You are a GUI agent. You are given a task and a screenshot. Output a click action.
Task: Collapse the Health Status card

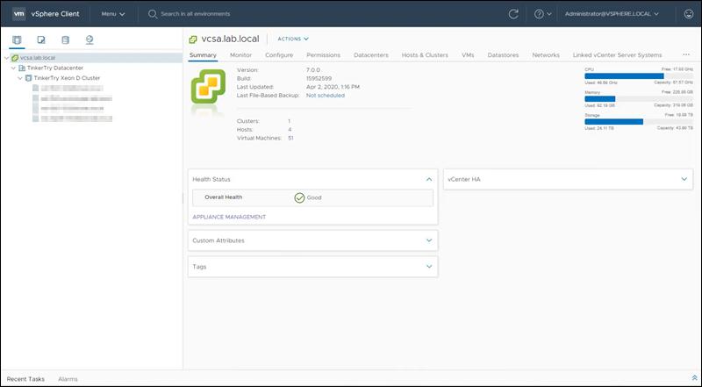(428, 179)
